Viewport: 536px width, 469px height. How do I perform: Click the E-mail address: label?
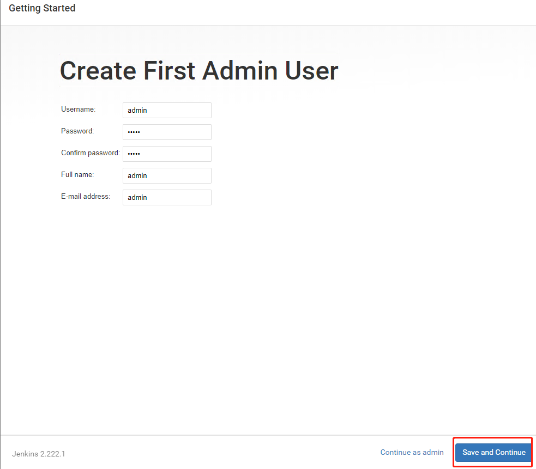tap(86, 197)
